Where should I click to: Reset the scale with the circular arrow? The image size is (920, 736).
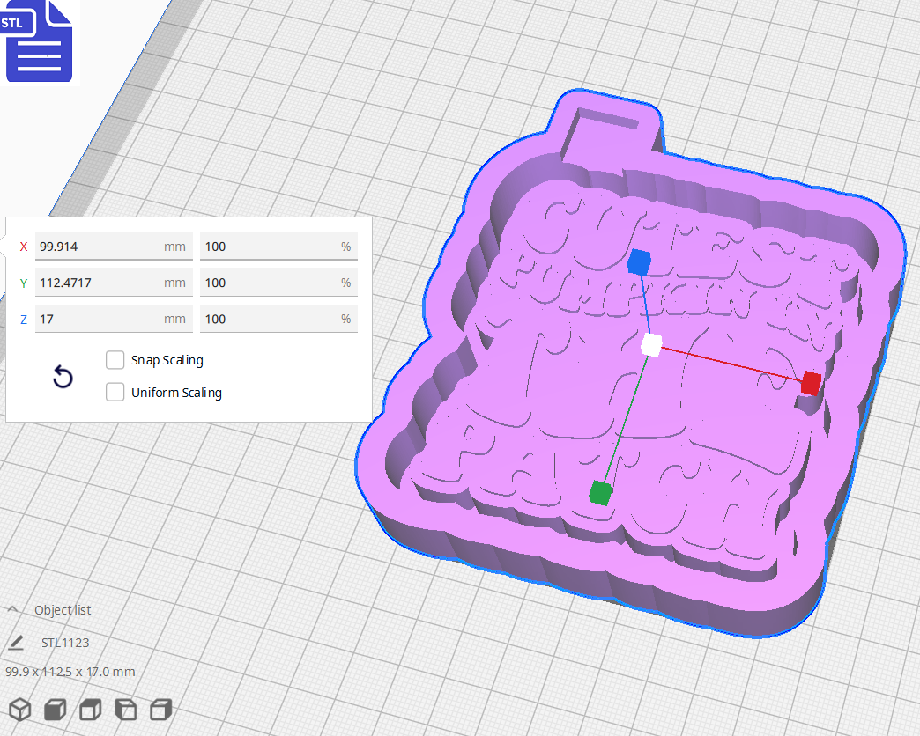(x=62, y=377)
